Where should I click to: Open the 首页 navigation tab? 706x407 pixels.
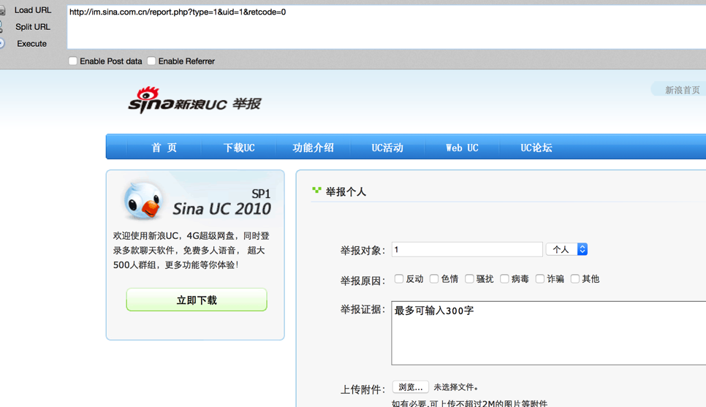164,148
